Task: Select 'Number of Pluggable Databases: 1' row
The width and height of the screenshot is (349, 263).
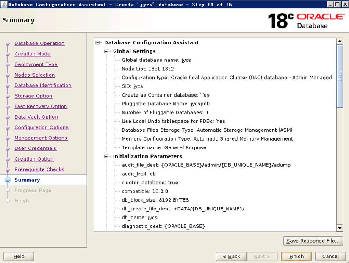Action: (165, 113)
